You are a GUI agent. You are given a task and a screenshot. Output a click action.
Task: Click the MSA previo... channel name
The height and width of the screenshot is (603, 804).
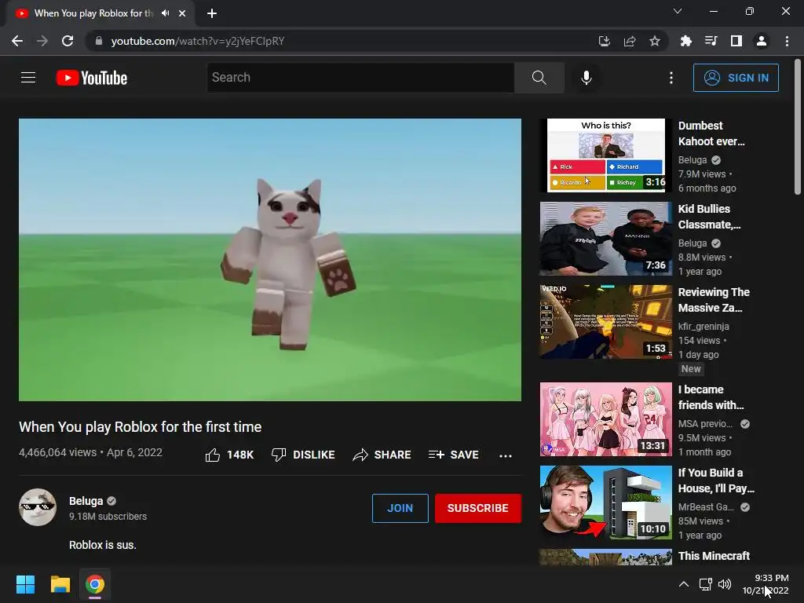706,423
